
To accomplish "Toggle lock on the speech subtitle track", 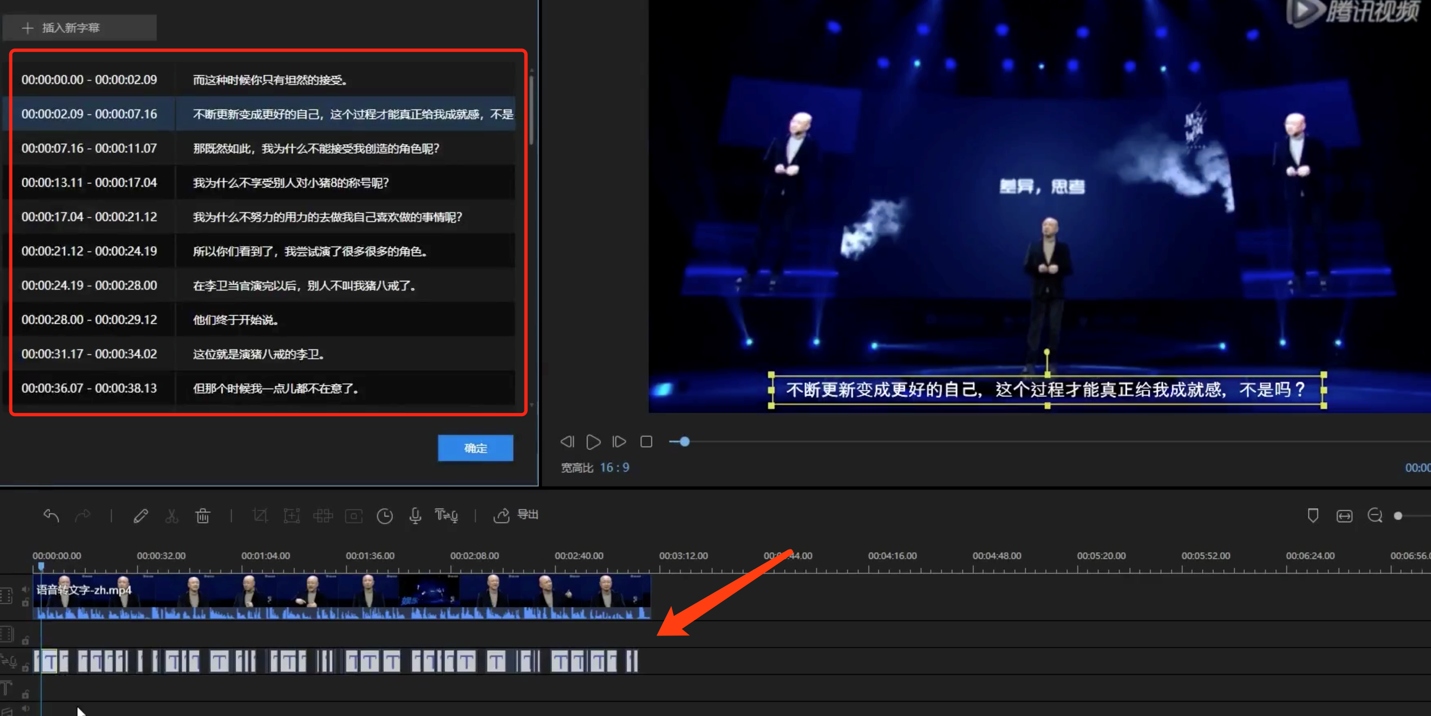I will point(26,667).
